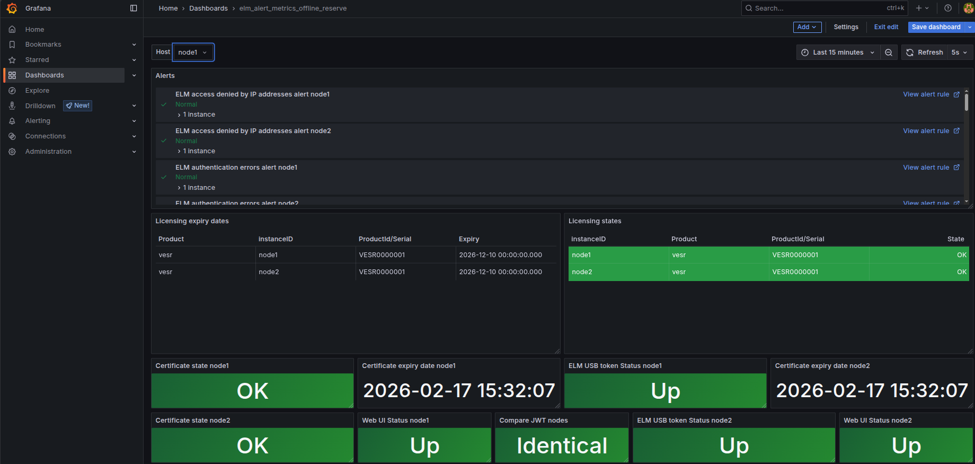Expand the Administration section chevron
Screen dimensions: 975x464
(134, 152)
